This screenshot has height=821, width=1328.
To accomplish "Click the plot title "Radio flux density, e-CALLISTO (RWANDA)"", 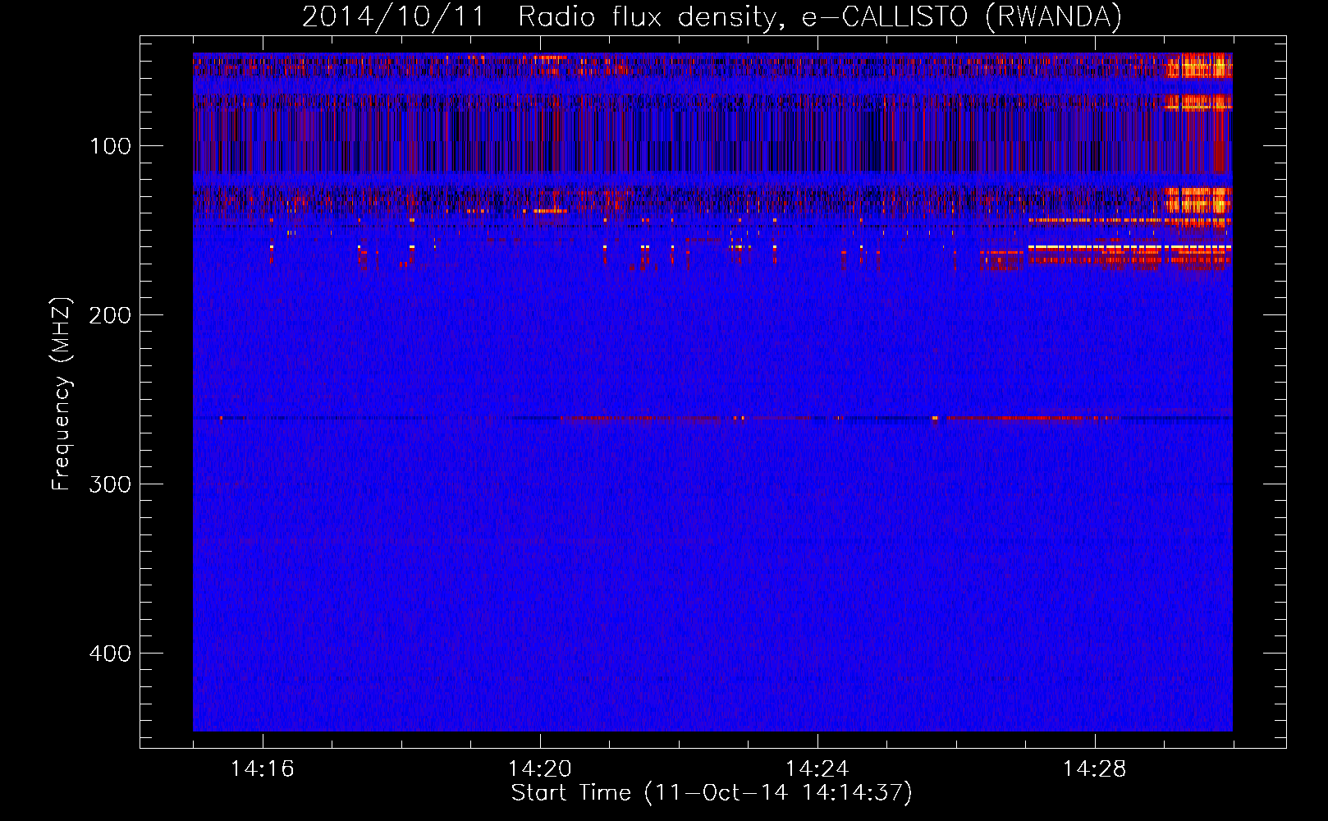I will point(820,16).
